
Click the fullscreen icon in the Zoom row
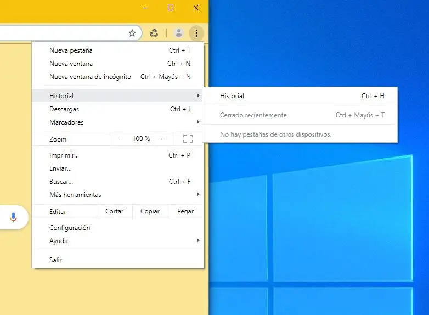click(188, 139)
